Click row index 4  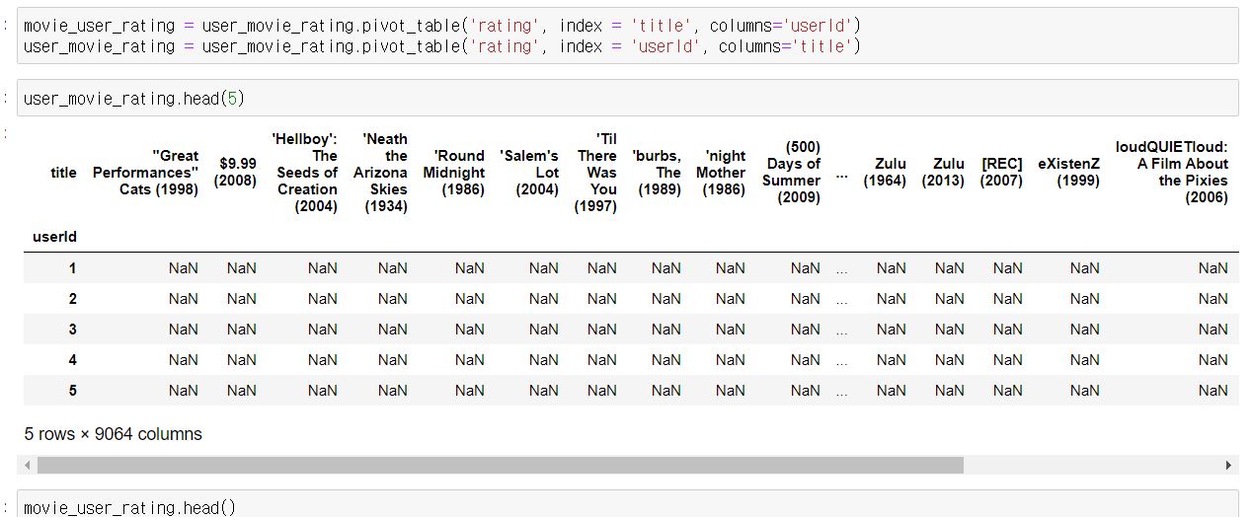(x=72, y=360)
